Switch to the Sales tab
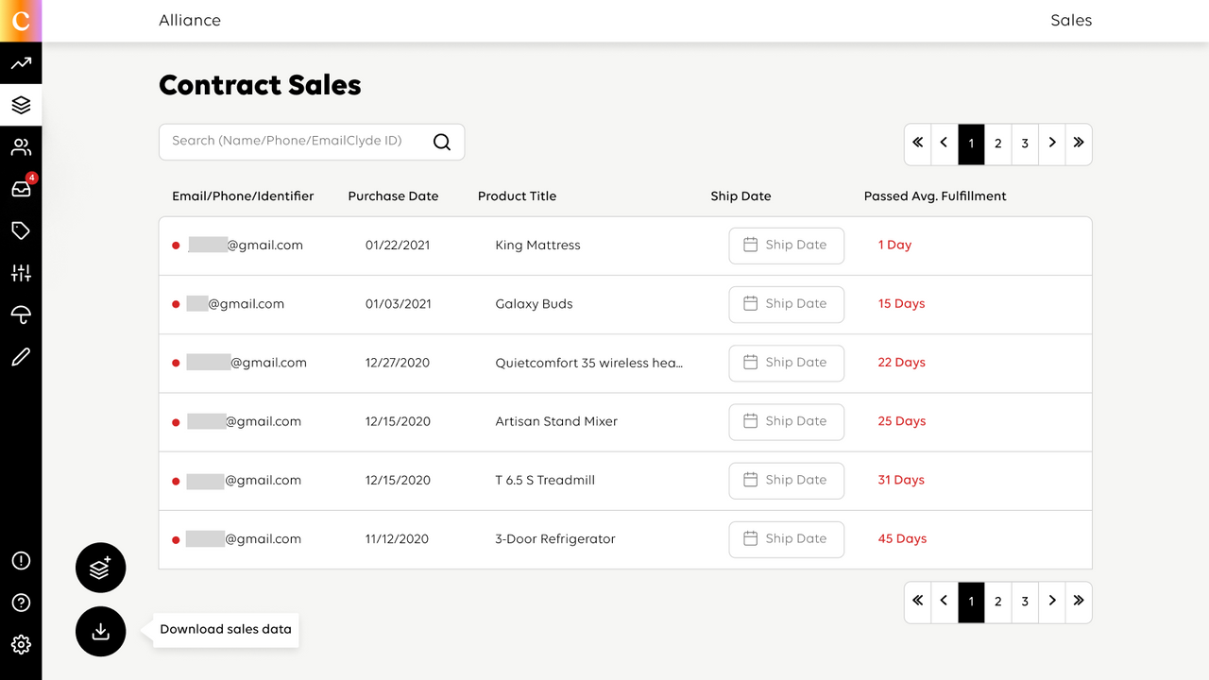The width and height of the screenshot is (1209, 680). click(x=1070, y=20)
